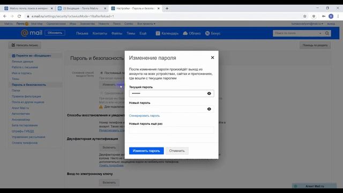Open Одноклассники in the portal bar
The height and width of the screenshot is (193, 343).
pyautogui.click(x=56, y=24)
